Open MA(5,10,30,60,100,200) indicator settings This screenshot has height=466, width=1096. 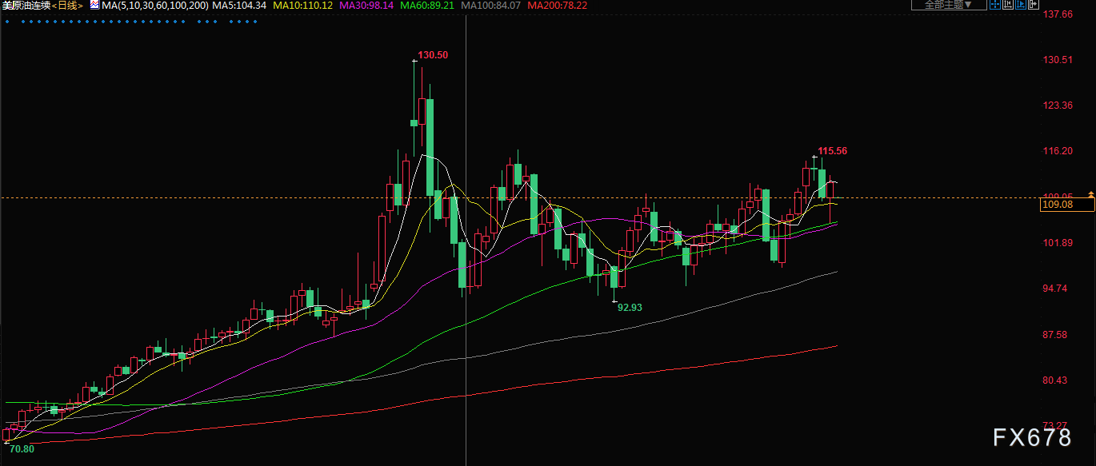[x=155, y=5]
